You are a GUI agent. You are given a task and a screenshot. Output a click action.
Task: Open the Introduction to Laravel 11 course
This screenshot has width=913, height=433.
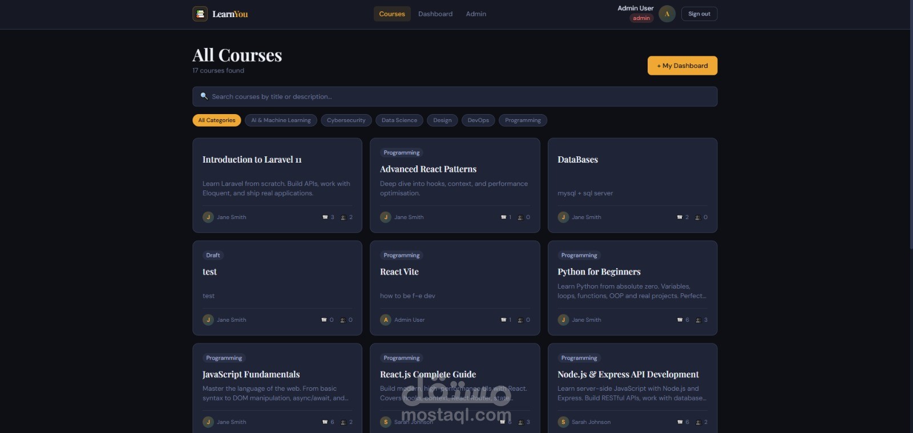point(252,160)
